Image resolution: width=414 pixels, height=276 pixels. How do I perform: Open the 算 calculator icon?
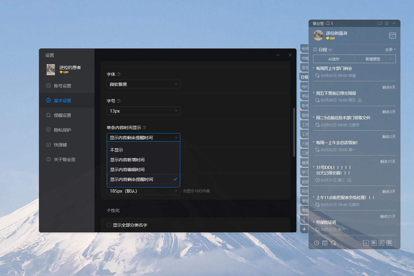(x=389, y=243)
